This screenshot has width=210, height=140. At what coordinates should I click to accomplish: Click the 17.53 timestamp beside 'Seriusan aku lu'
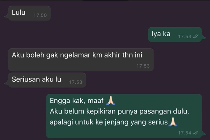76,82
